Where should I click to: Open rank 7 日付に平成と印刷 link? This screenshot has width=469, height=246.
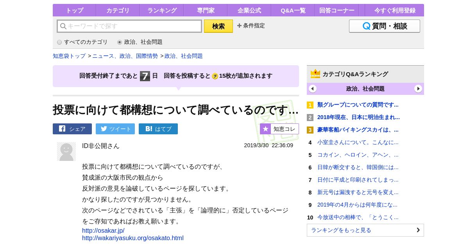click(x=358, y=180)
